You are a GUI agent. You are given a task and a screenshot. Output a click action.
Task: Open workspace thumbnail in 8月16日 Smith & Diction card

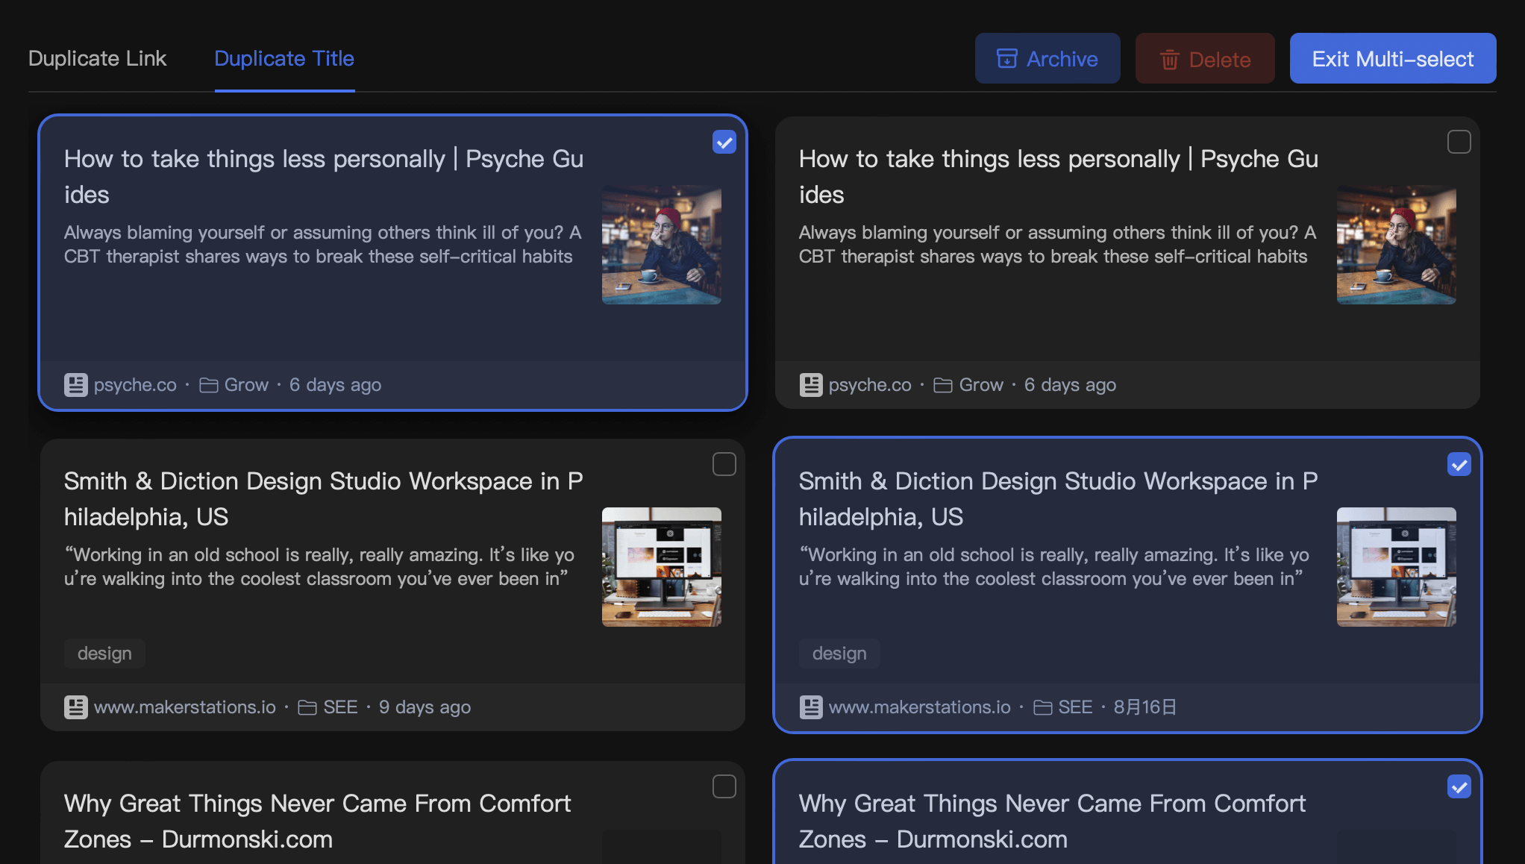click(x=1396, y=567)
